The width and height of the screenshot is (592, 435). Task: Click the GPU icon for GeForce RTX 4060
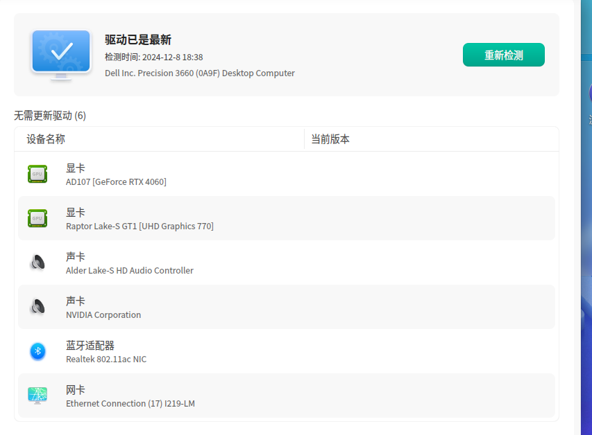point(37,174)
